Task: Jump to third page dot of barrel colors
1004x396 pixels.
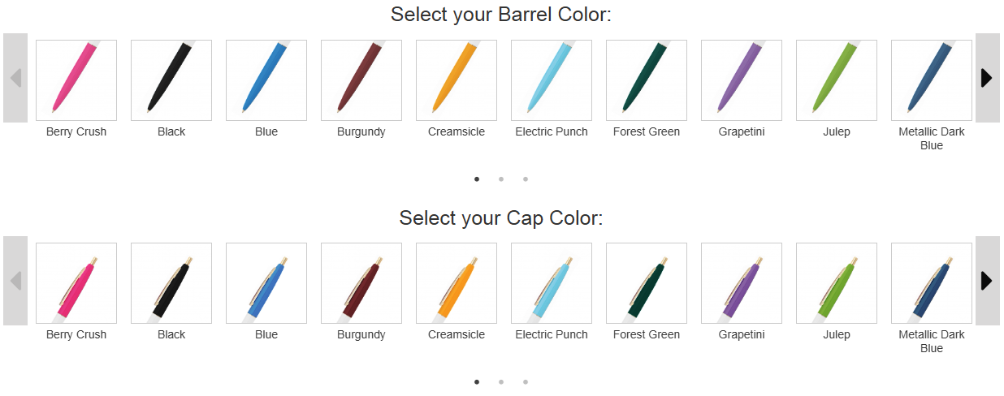Action: click(526, 179)
